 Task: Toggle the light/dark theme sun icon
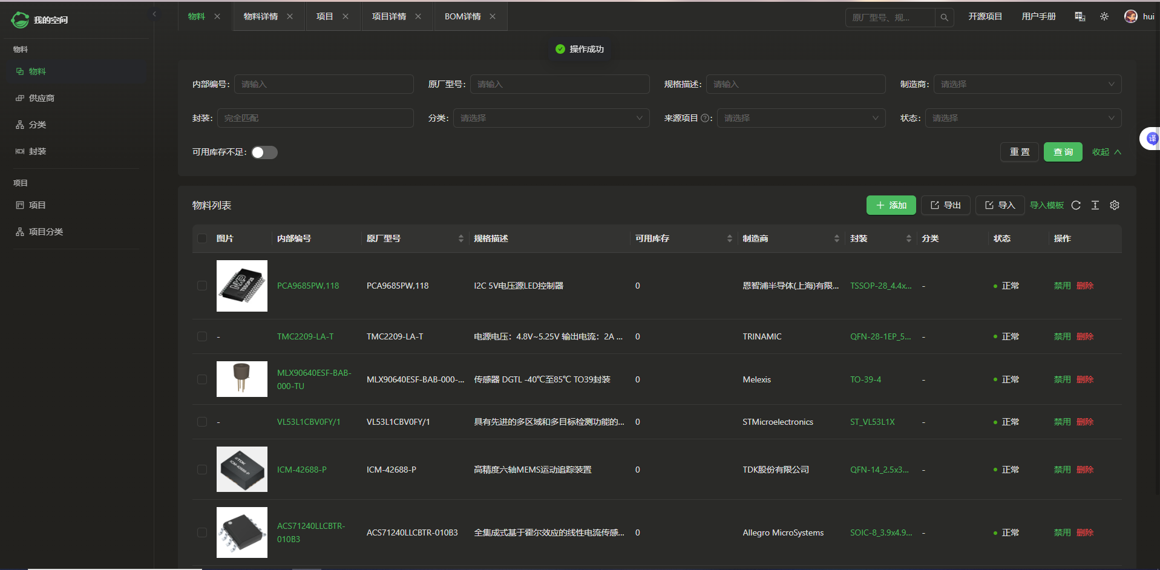[1104, 16]
